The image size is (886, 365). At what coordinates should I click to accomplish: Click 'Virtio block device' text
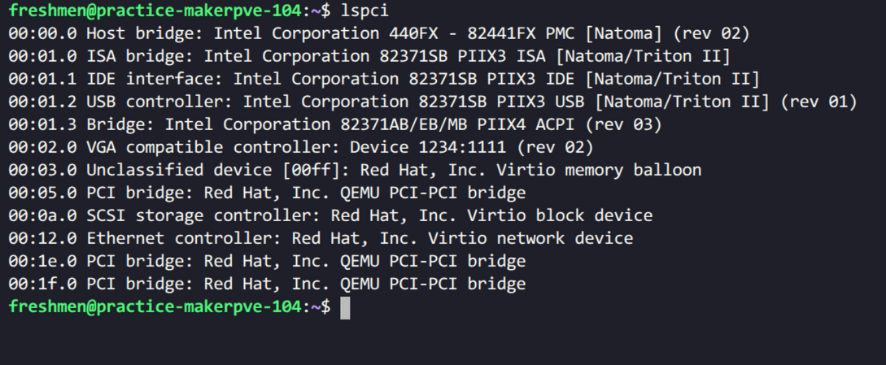click(560, 216)
